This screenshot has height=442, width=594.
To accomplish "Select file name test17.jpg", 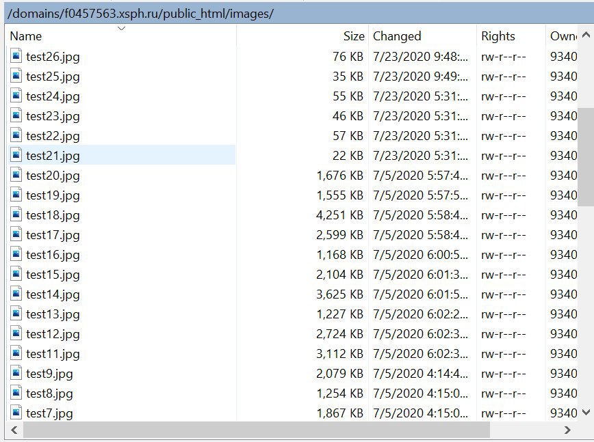I will click(x=53, y=235).
